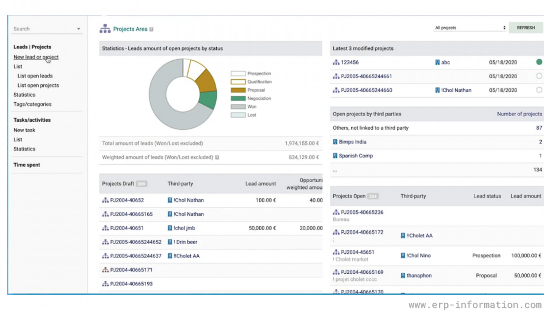Expand the Search dropdown in the sidebar
Screen dimensions: 551x310
point(78,29)
